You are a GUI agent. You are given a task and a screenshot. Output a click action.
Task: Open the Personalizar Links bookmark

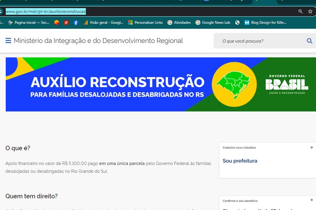(145, 23)
